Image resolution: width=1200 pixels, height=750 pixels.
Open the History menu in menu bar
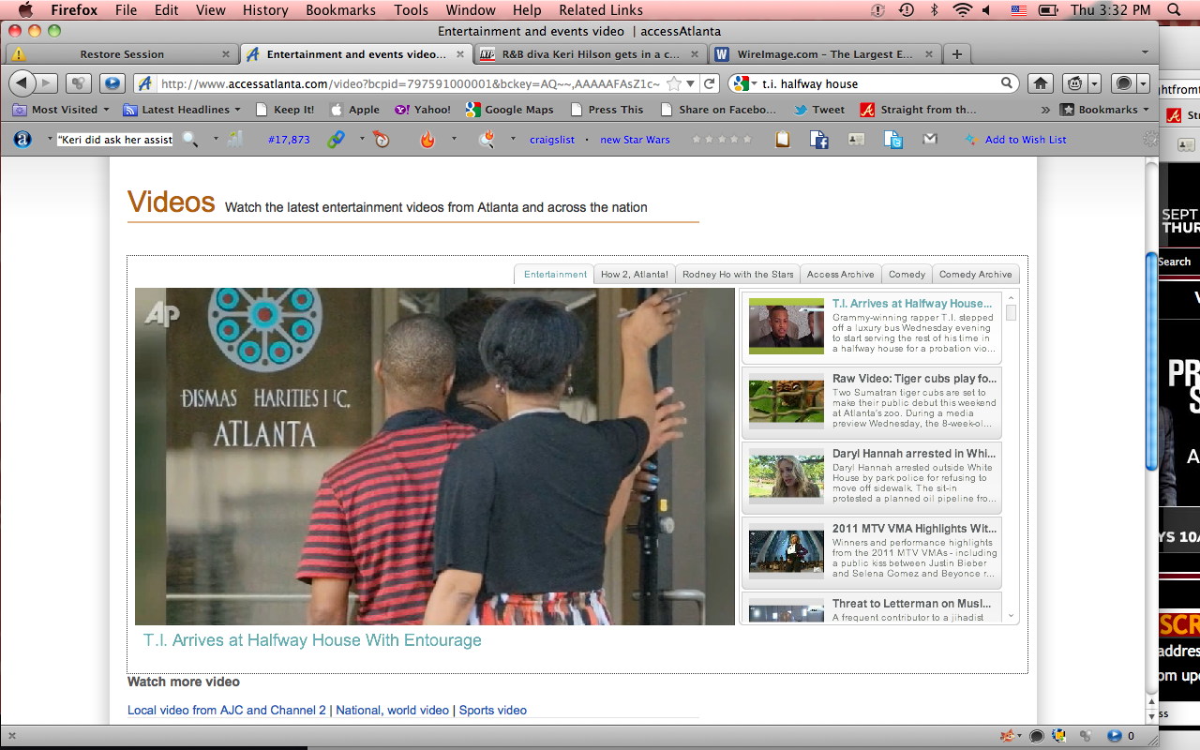click(265, 10)
